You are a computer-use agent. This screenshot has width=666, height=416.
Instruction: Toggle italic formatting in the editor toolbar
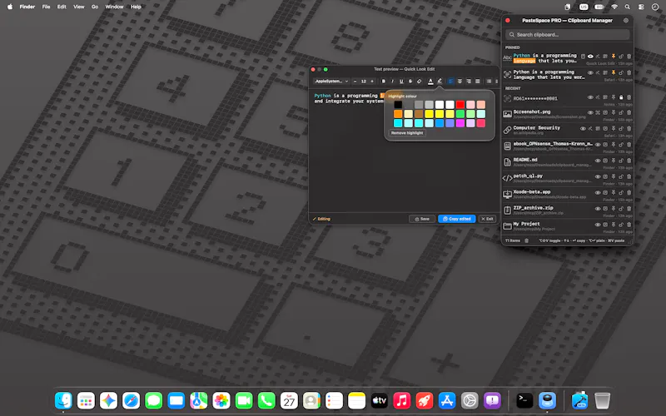[392, 81]
